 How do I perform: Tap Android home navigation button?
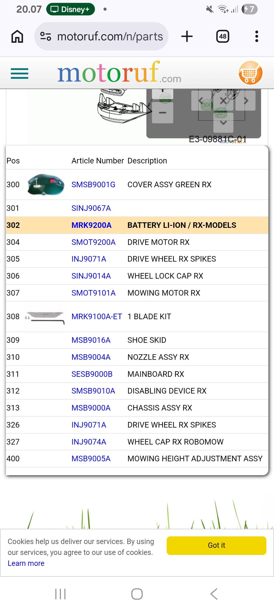(137, 594)
